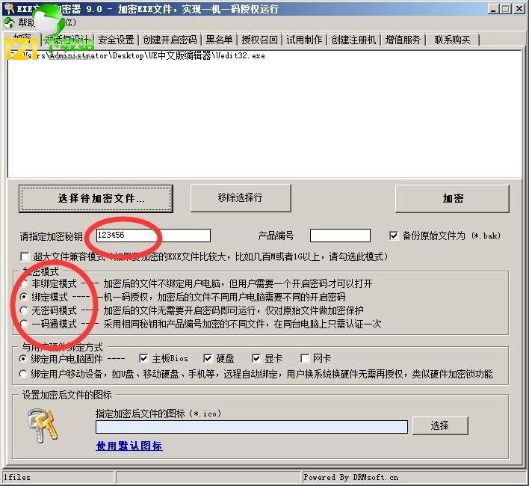Toggle the 网卡 binding checkbox
The width and height of the screenshot is (529, 486).
305,358
